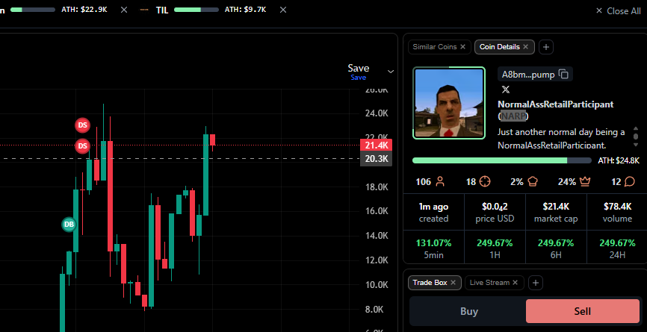
Task: Click the $78.4K volume cell
Action: click(x=617, y=212)
